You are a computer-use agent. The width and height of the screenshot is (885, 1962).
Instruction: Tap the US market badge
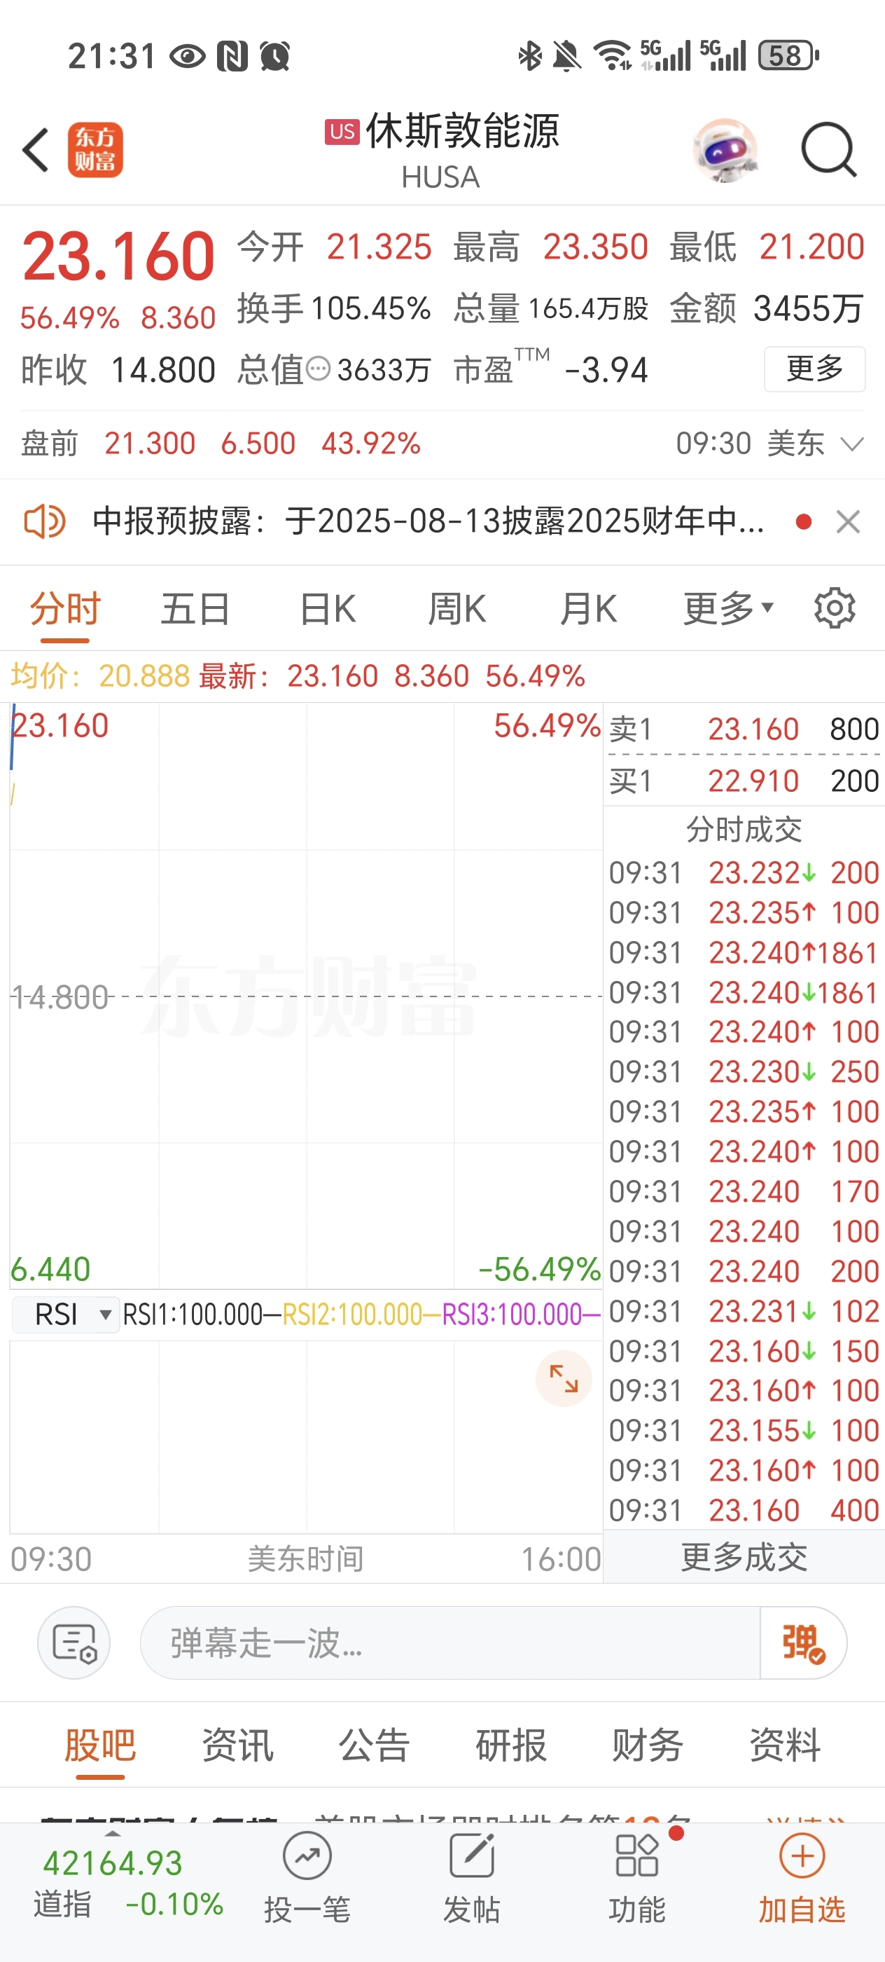[342, 132]
